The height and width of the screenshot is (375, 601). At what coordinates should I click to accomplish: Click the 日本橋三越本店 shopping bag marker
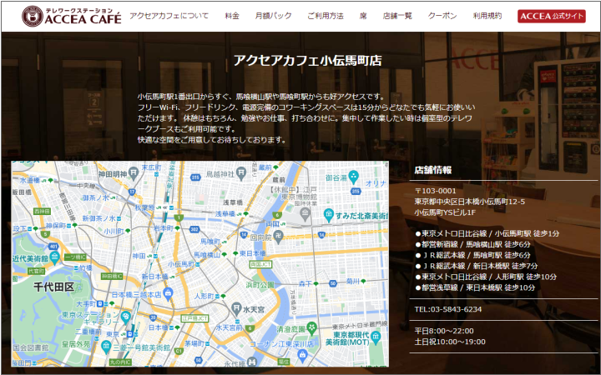click(168, 293)
